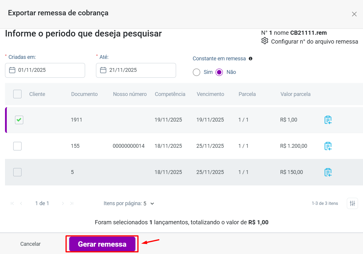Open calendar icon in Criadas em field

(12, 70)
